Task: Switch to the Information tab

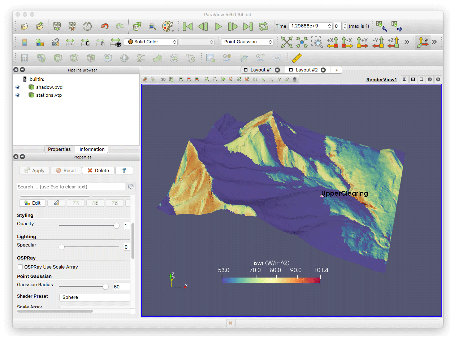Action: tap(92, 149)
